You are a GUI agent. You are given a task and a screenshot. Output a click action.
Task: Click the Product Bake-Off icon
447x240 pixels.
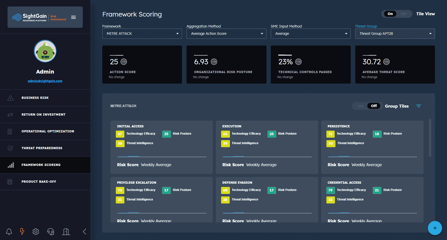10,182
